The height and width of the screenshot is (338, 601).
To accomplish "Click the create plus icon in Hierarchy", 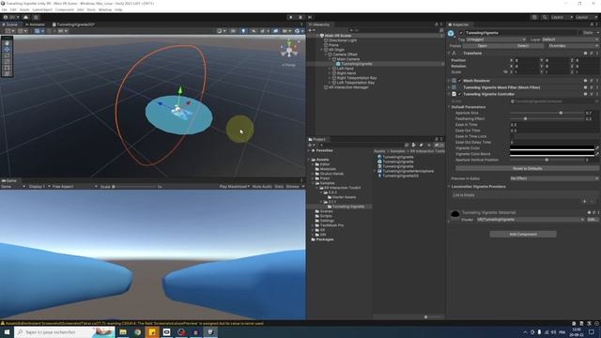I will tap(311, 30).
